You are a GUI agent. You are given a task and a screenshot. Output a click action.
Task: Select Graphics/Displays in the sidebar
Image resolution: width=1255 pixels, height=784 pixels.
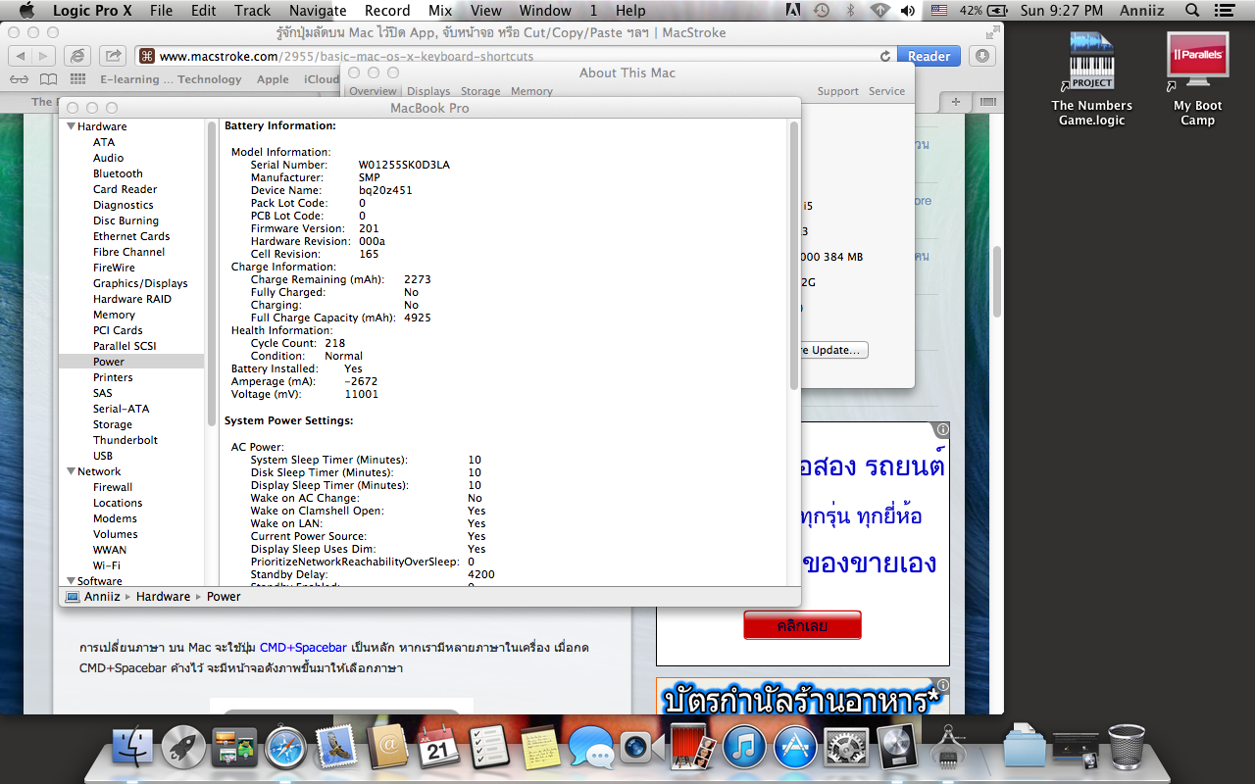(x=140, y=283)
